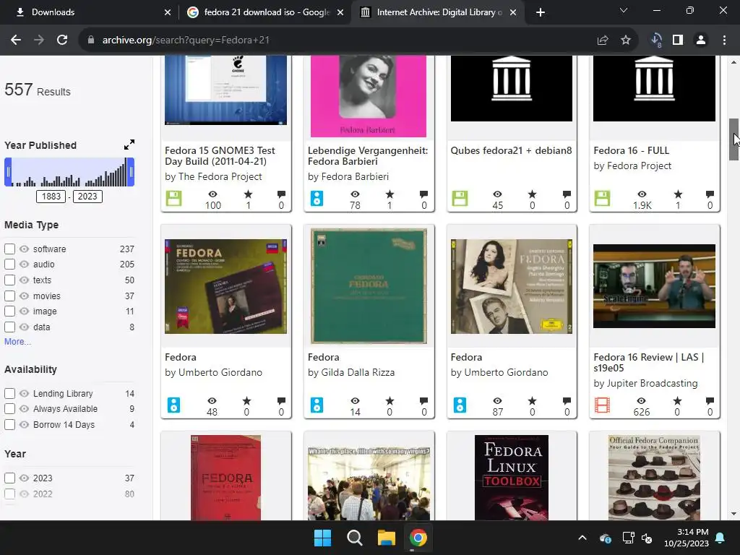This screenshot has height=555, width=740.
Task: Show hidden system tray icons chevron
Action: point(582,538)
